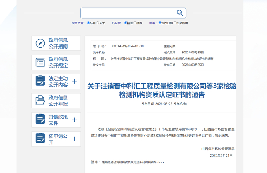Open the 政府信息公开年报 sidebar item

[58, 100]
